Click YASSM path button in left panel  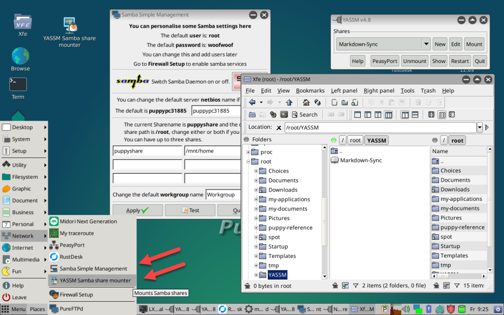pos(377,140)
